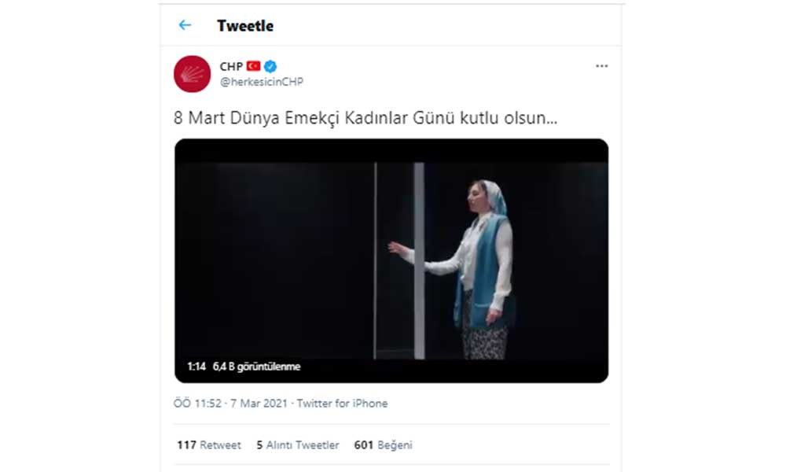Image resolution: width=786 pixels, height=472 pixels.
Task: Play the video from its dark left area
Action: (x=267, y=252)
